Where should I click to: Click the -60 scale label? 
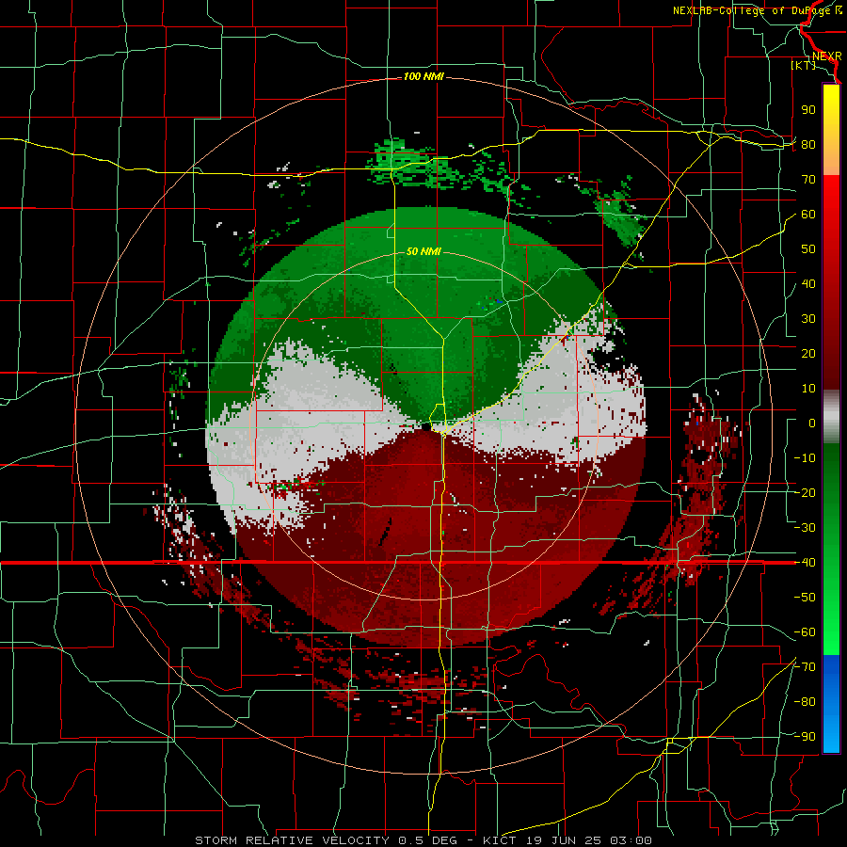click(x=805, y=632)
